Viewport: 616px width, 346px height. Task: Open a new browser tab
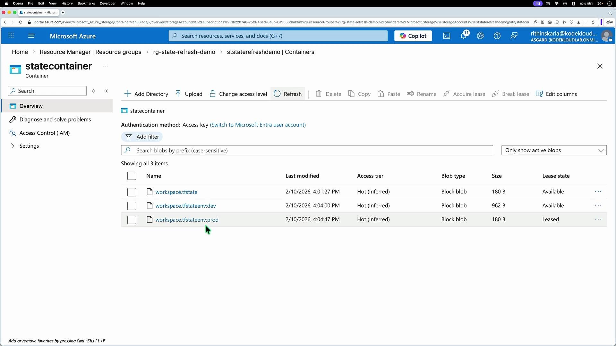[63, 12]
